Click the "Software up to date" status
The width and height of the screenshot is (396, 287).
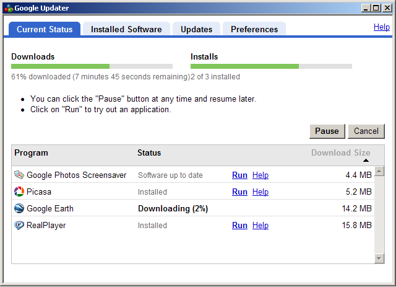click(170, 175)
